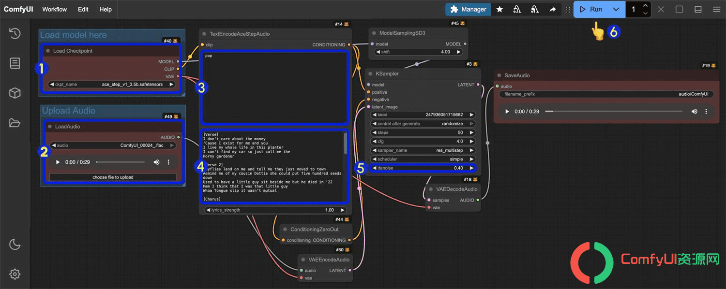The image size is (726, 289).
Task: Open the ckpt_name model dropdown
Action: tap(112, 84)
